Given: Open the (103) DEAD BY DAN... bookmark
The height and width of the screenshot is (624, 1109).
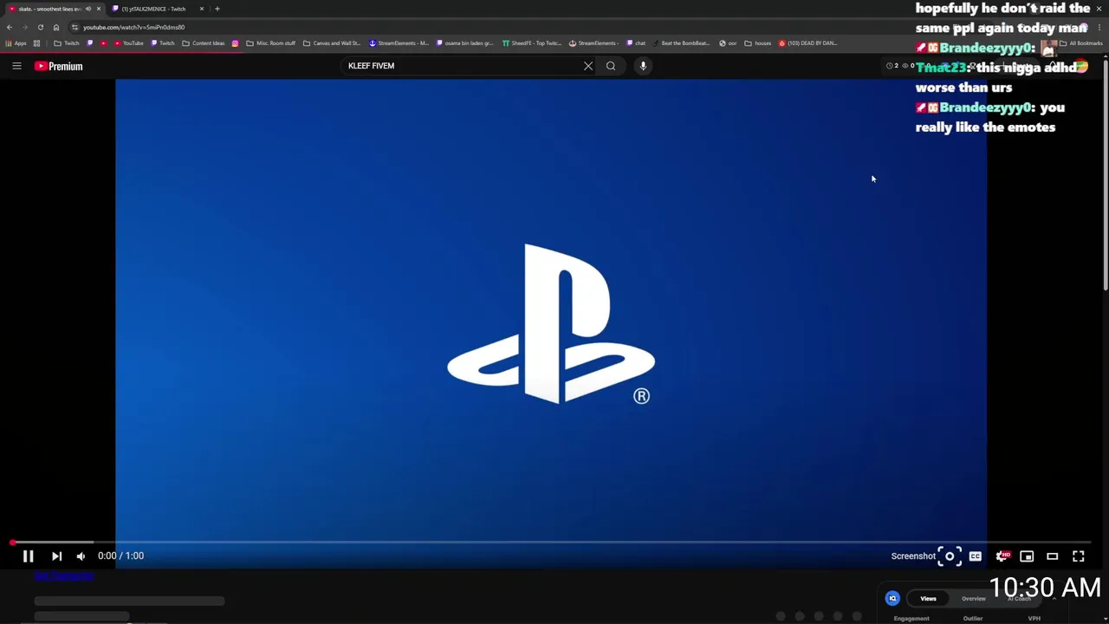Looking at the screenshot, I should point(808,43).
